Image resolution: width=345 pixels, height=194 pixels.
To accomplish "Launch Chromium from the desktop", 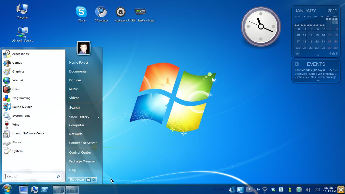I will (101, 14).
